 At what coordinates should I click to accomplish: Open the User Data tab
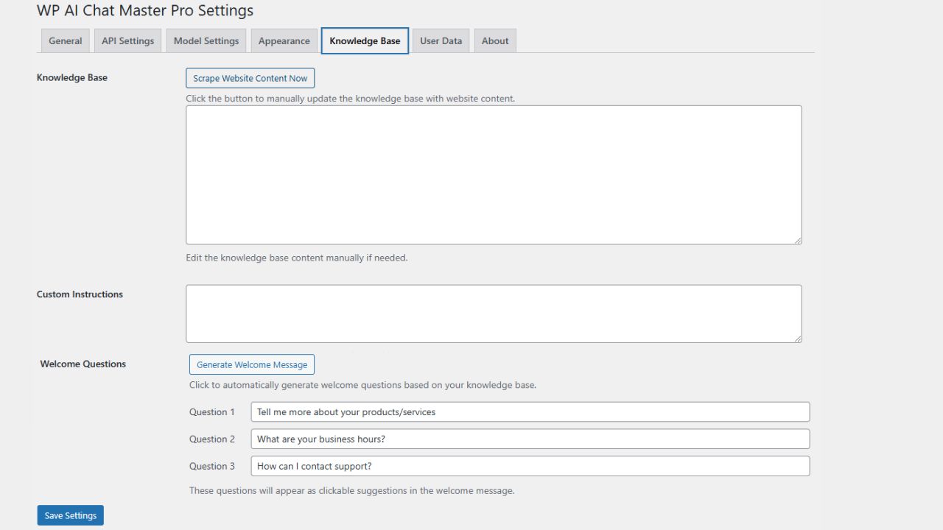(x=441, y=40)
